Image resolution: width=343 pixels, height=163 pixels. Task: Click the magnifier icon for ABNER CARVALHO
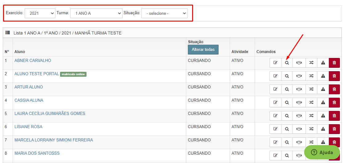(287, 63)
